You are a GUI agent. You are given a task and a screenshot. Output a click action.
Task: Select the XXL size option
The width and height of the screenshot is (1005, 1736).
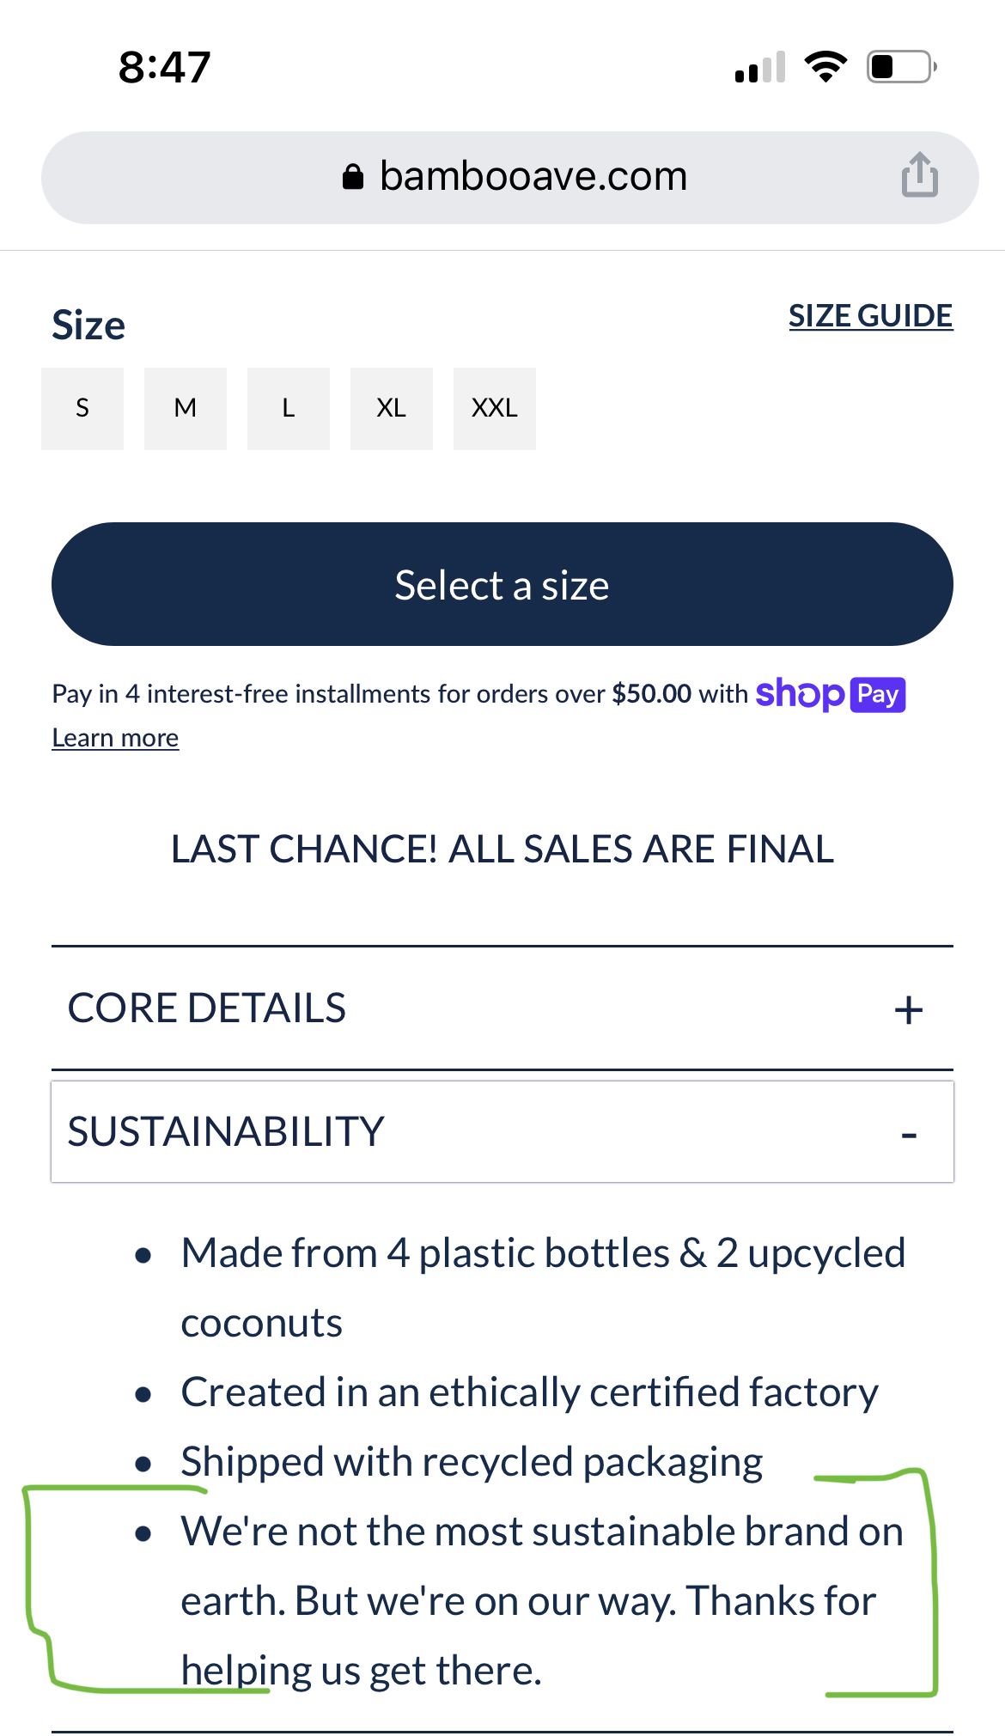pos(495,408)
